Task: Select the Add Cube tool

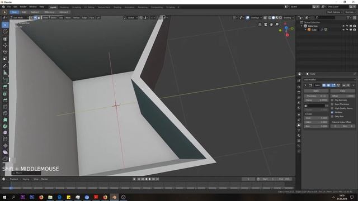Action: [5, 80]
